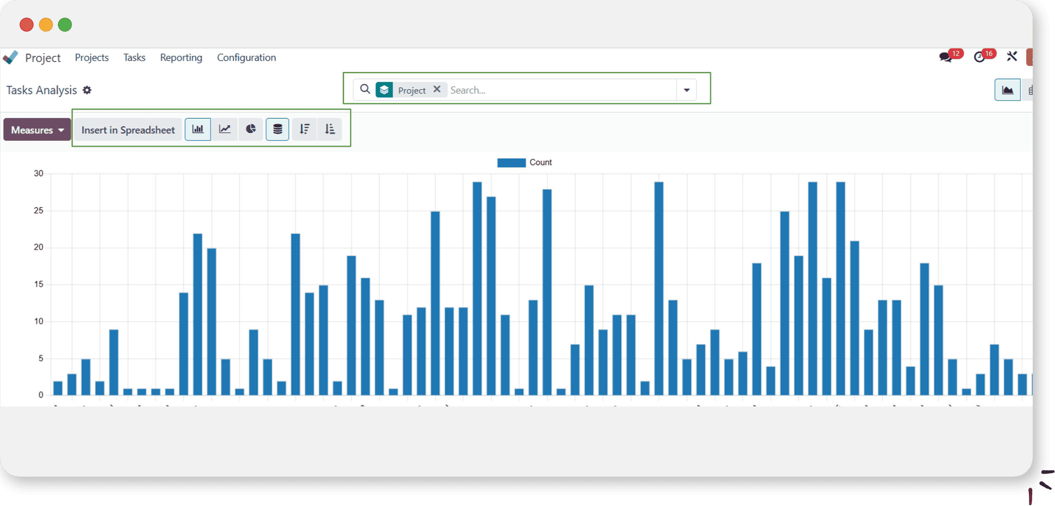Viewport: 1055px width, 506px height.
Task: Open activities clock with 16 badge
Action: point(980,57)
